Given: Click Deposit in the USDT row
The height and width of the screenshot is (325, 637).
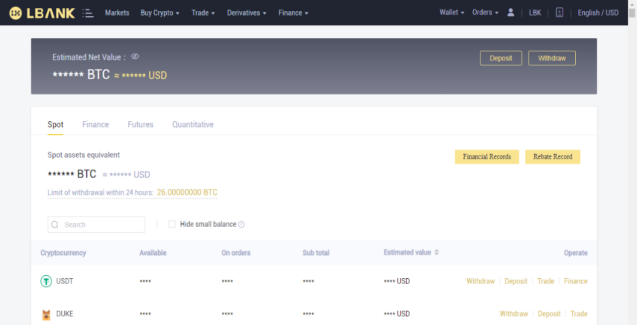Looking at the screenshot, I should pyautogui.click(x=516, y=281).
